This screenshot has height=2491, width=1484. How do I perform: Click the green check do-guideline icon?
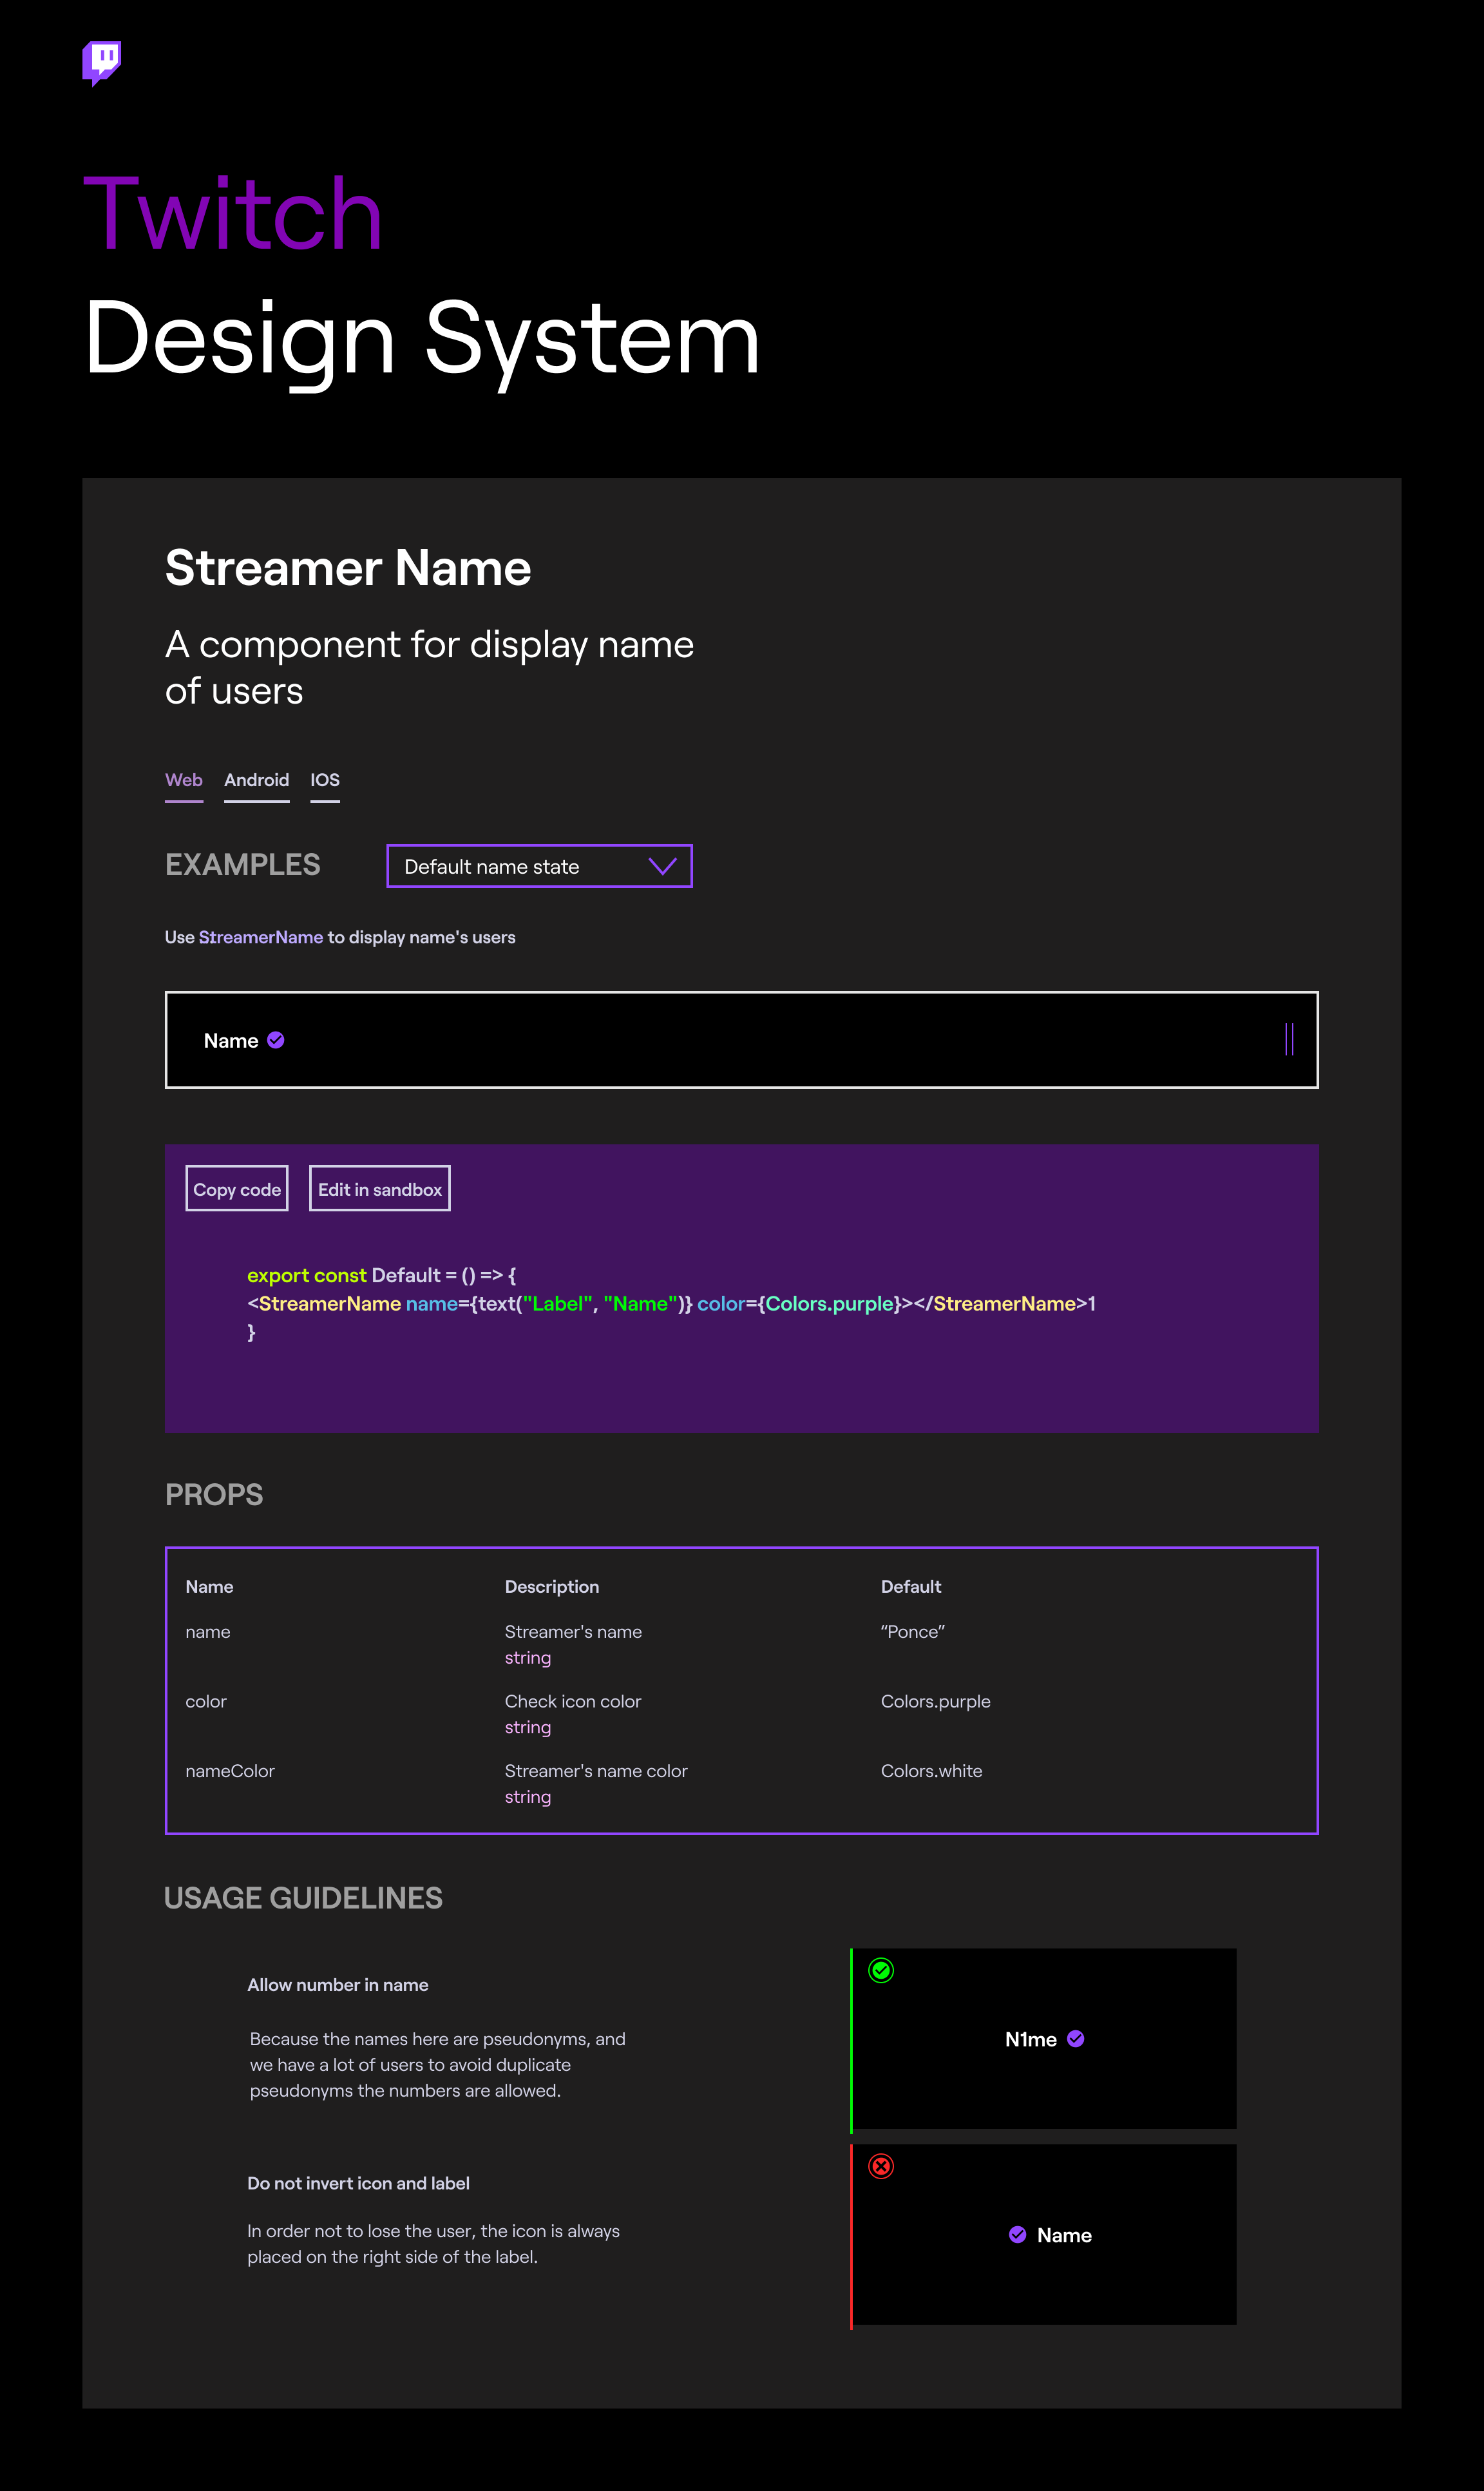(881, 1971)
